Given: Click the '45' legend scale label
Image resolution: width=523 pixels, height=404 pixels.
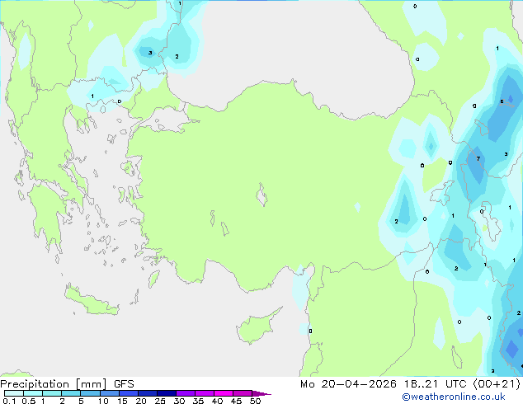Looking at the screenshot, I should click(236, 401).
